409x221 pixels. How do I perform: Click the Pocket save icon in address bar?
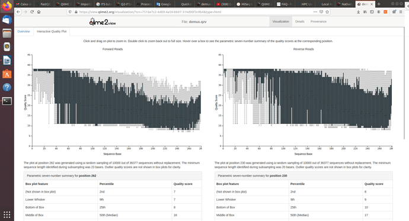[x=321, y=12]
